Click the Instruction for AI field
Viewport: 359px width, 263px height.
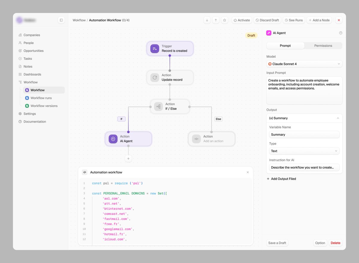304,167
